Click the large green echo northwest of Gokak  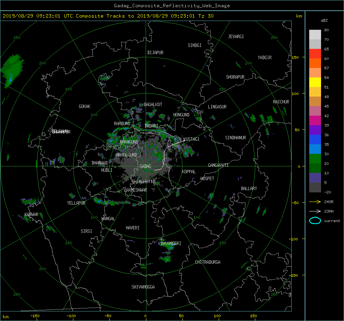tap(12, 70)
